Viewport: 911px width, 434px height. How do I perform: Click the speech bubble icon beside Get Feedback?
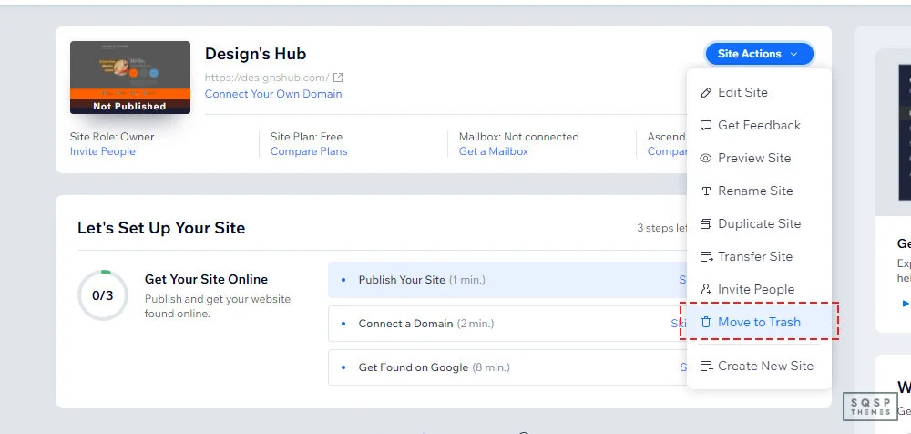click(706, 125)
